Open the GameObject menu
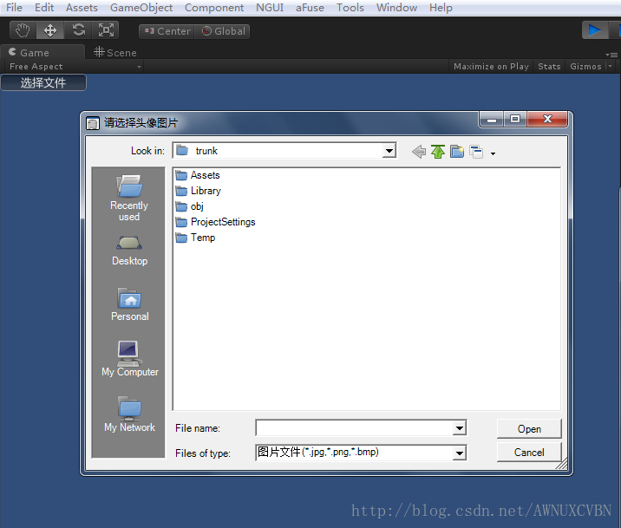The height and width of the screenshot is (528, 621). click(x=141, y=8)
